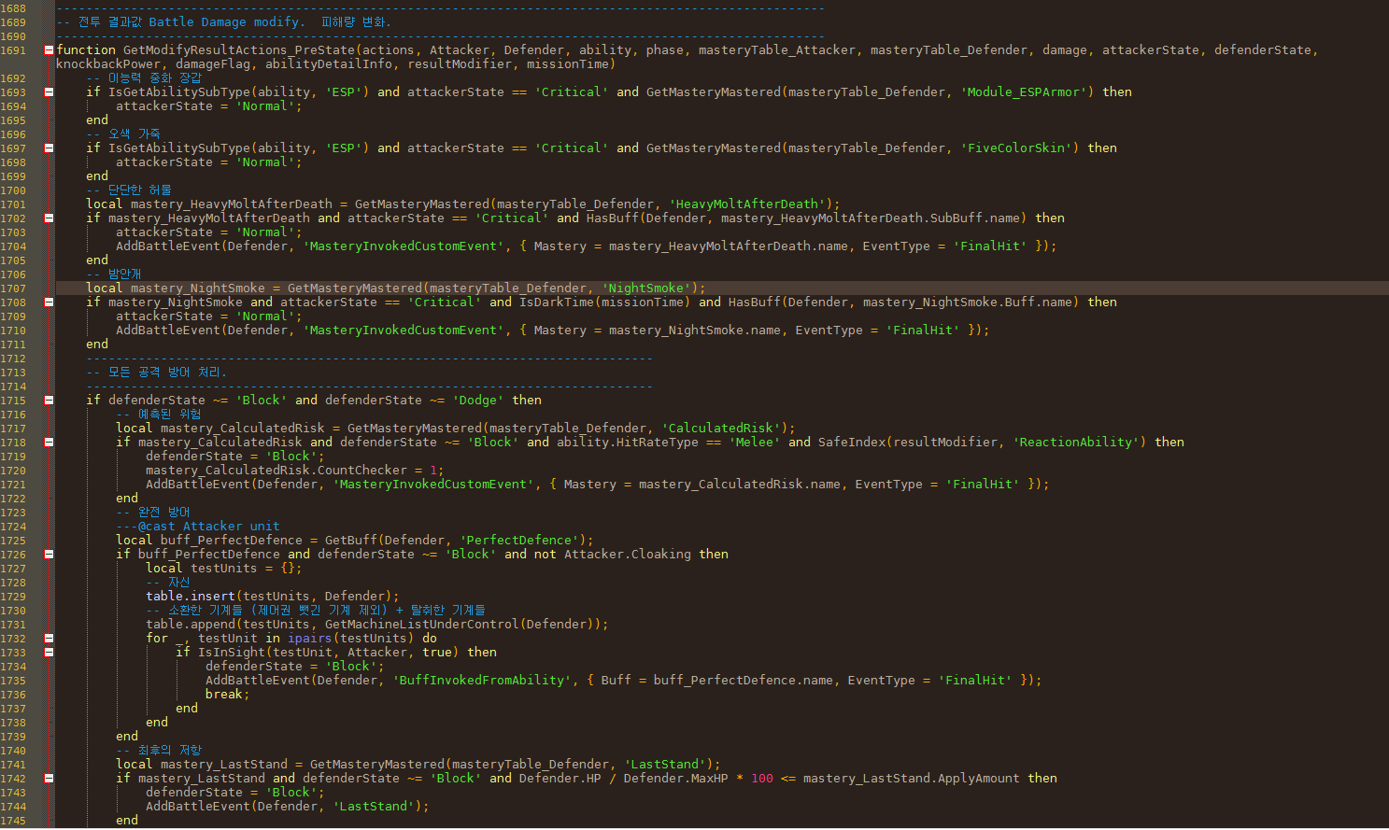Click the '-- 최후의 저항' comment

(159, 751)
